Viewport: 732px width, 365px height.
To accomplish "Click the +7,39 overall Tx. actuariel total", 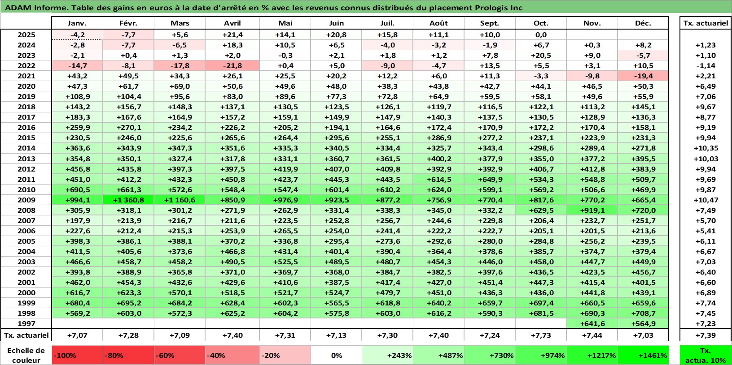I will [x=706, y=335].
